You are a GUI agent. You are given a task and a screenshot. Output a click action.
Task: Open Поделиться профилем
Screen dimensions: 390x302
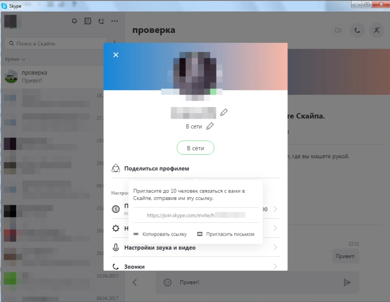195,168
